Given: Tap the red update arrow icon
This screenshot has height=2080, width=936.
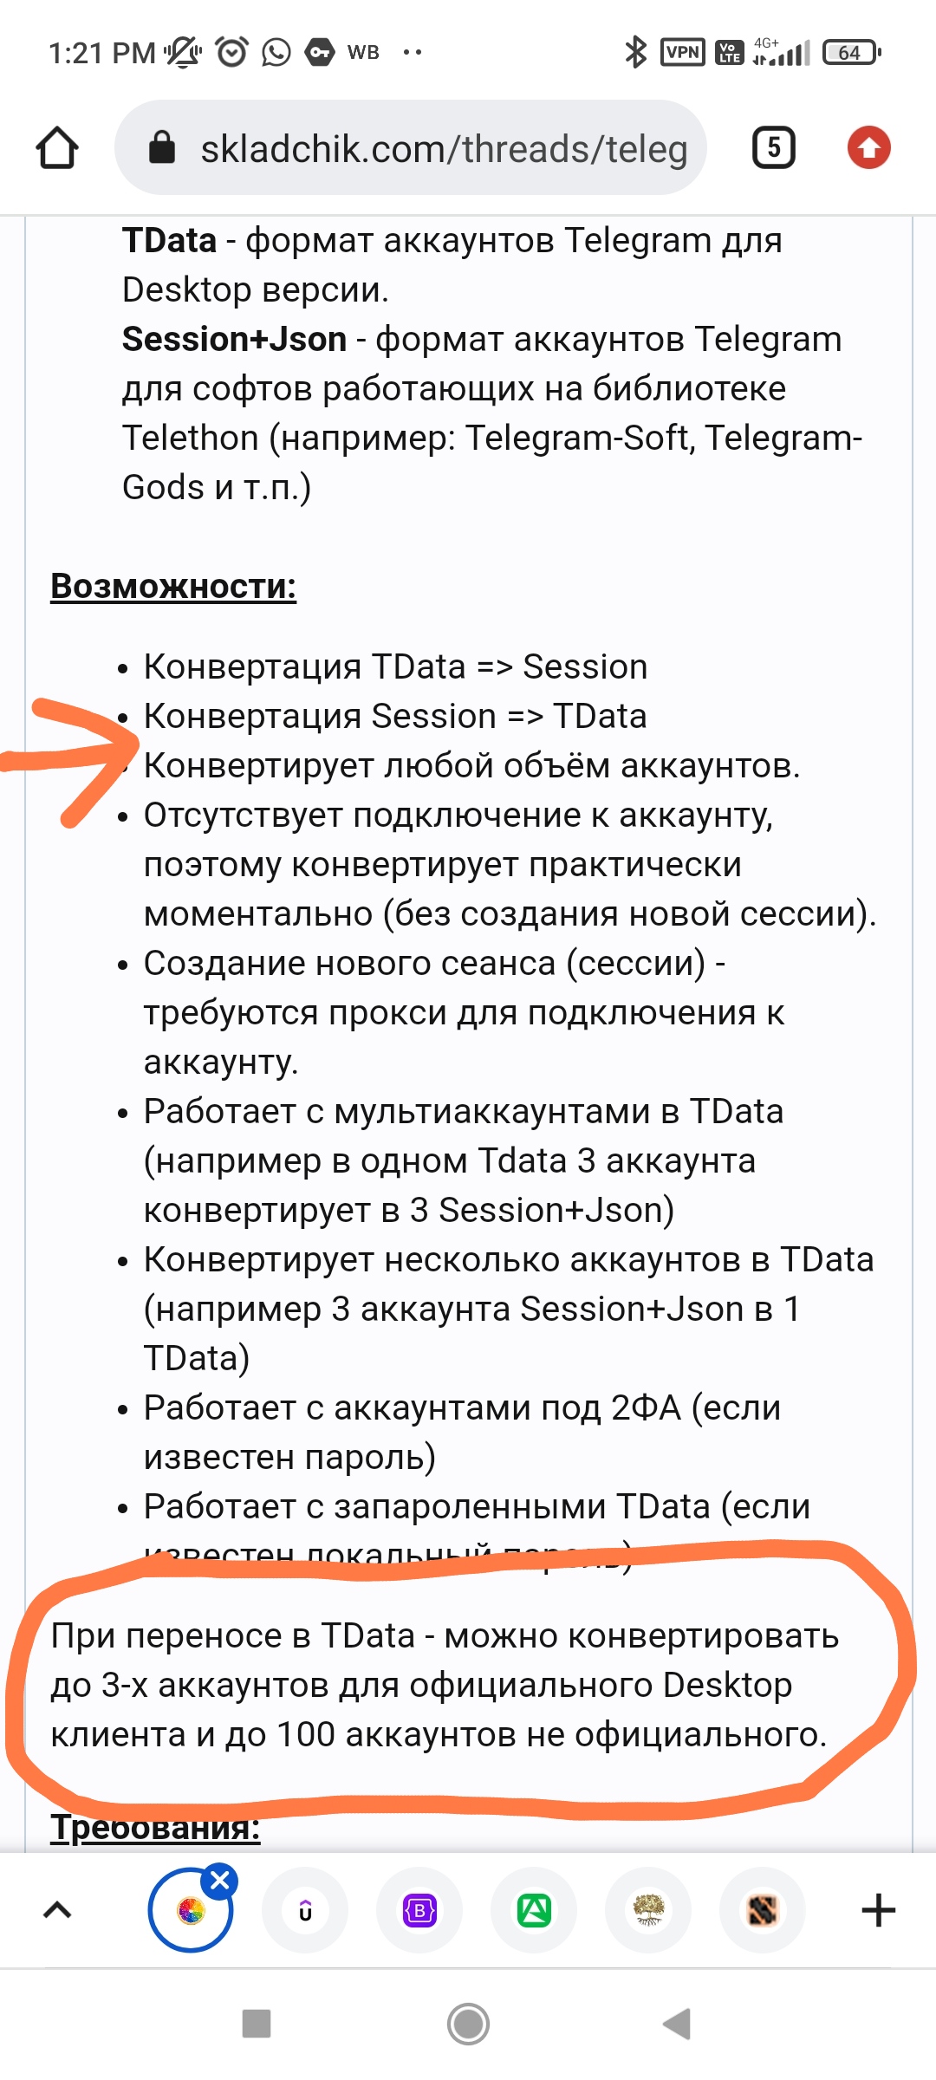Looking at the screenshot, I should click(x=868, y=148).
